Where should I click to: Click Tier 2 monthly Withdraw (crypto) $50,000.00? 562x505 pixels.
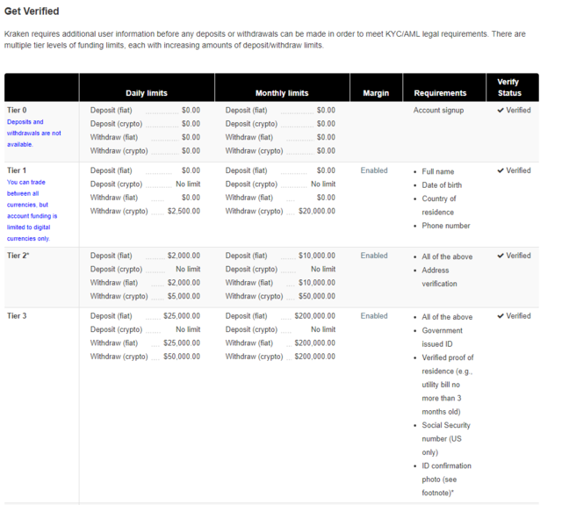click(x=317, y=296)
